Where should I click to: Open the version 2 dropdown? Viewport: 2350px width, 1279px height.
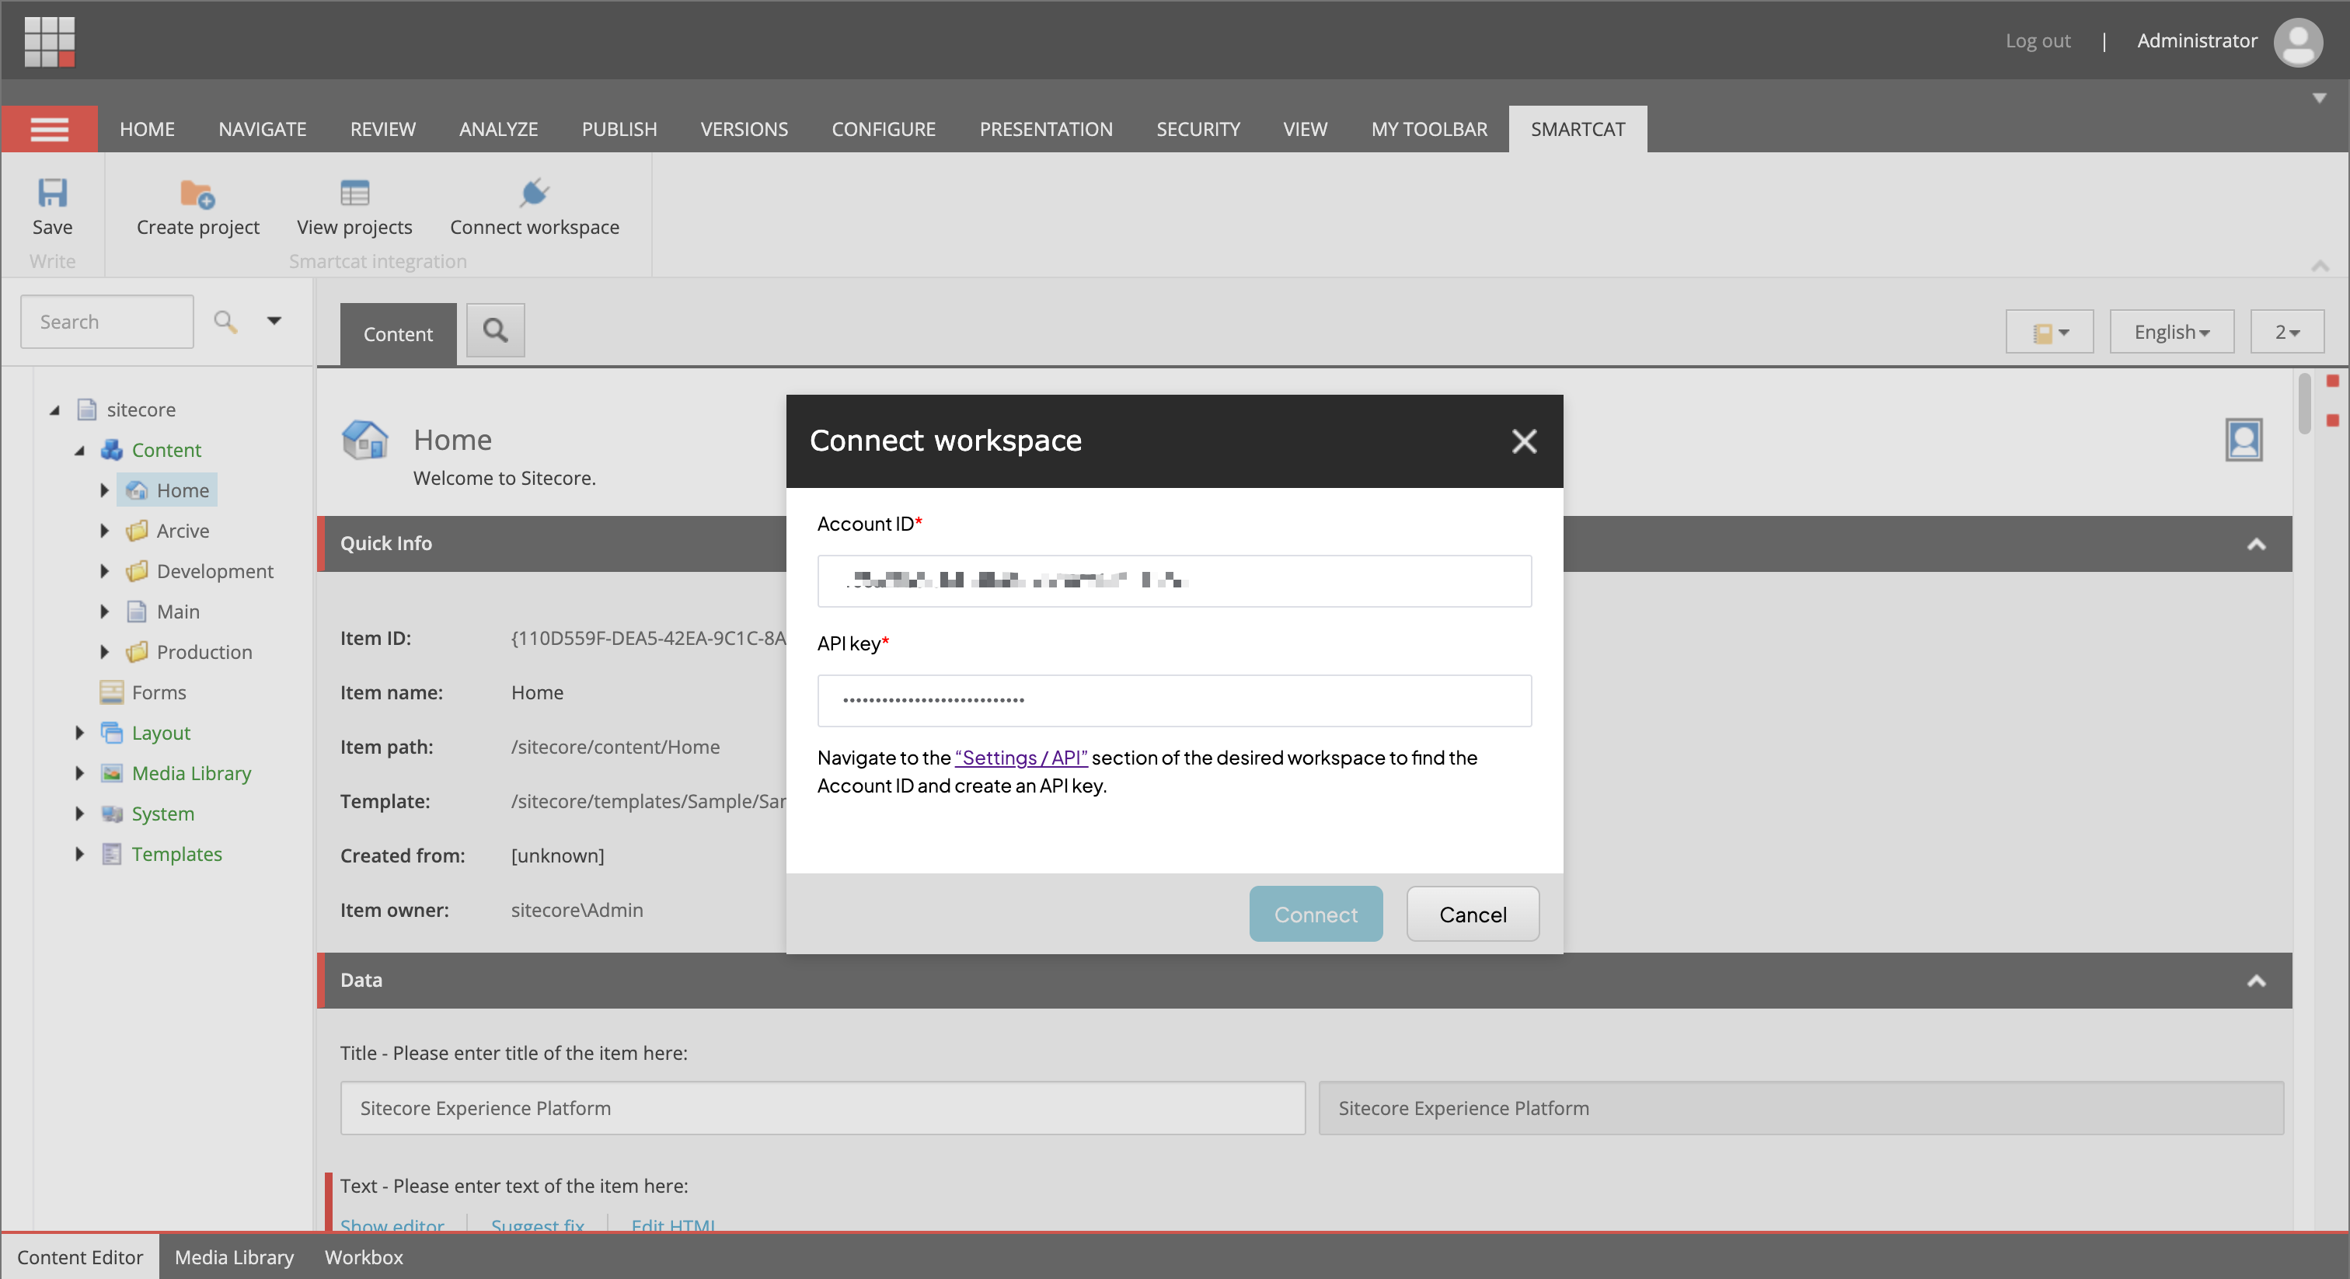(x=2286, y=332)
